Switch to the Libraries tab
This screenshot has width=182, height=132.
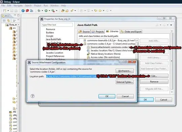pos(112,31)
